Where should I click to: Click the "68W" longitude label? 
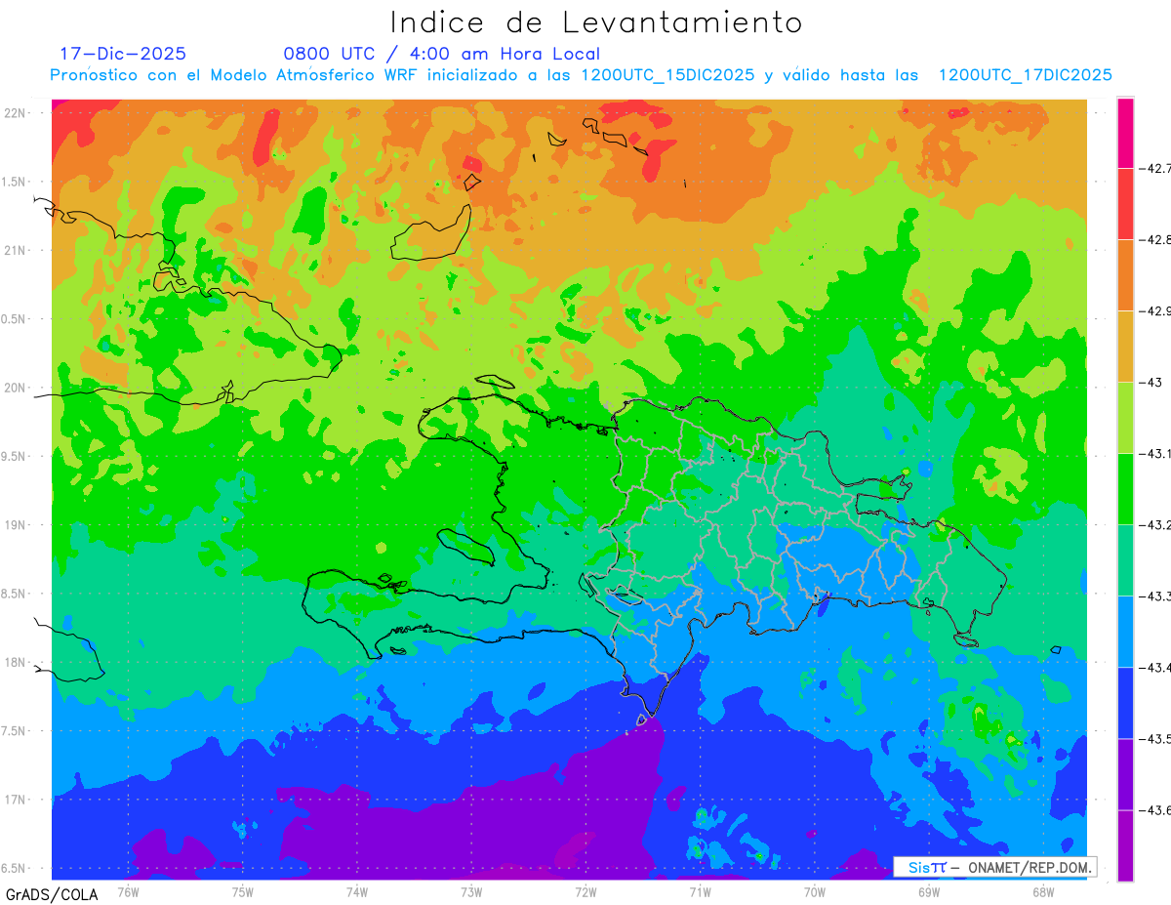1043,891
